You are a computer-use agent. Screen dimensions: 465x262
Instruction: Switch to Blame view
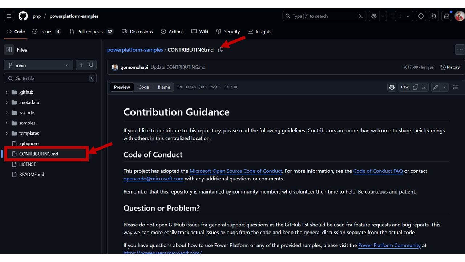(164, 87)
